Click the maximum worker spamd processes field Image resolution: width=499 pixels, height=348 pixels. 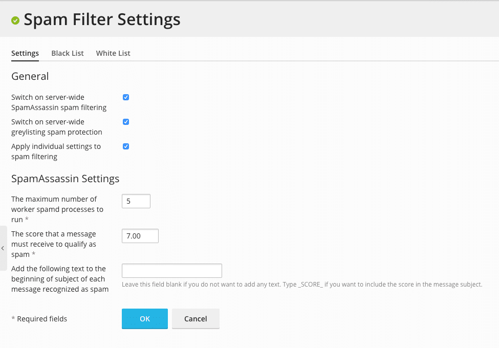(136, 201)
